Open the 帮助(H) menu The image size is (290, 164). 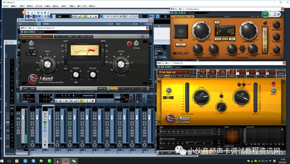click(92, 6)
